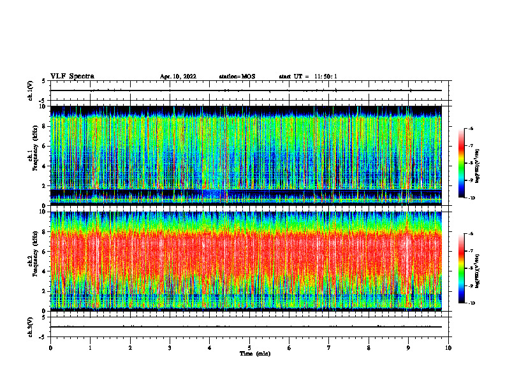
Task: Click the "start UT = 11:50: 1" label
Action: pos(308,76)
